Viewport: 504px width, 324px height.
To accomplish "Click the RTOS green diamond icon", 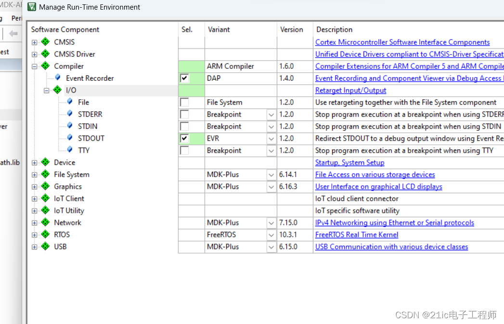I will coord(46,234).
